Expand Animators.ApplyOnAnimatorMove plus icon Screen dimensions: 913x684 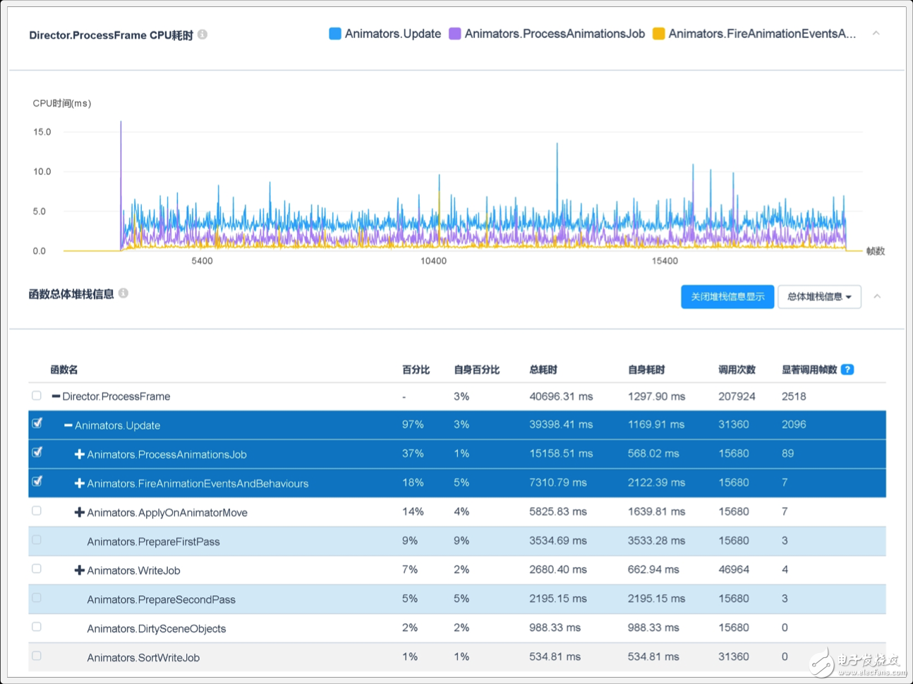click(80, 513)
